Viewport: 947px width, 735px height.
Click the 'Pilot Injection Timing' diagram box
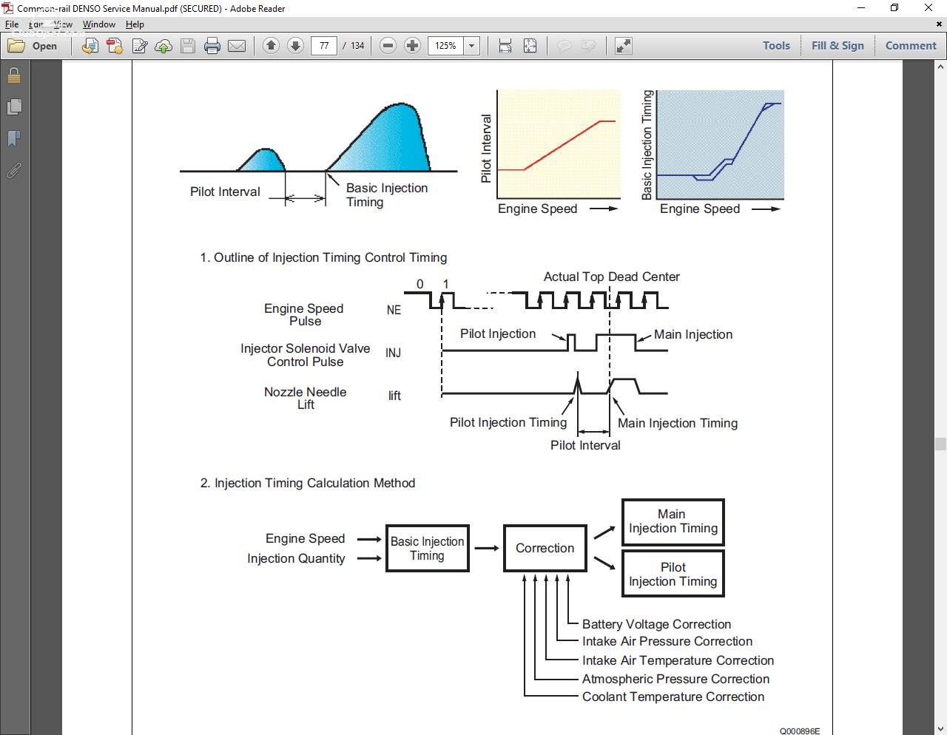click(x=673, y=574)
